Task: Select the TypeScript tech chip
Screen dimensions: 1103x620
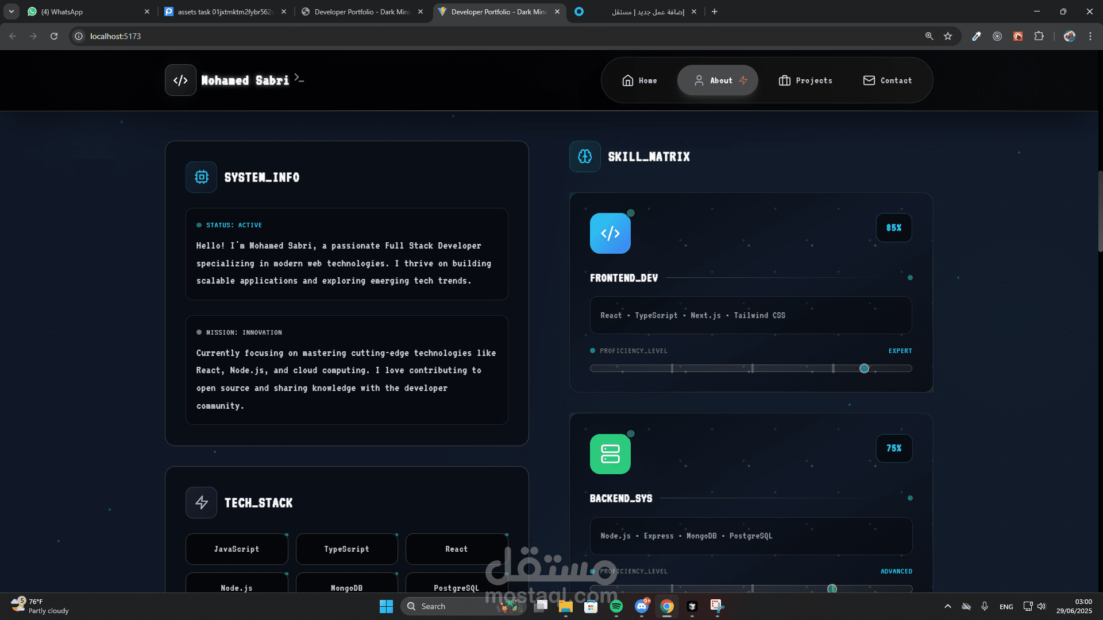Action: [x=346, y=549]
